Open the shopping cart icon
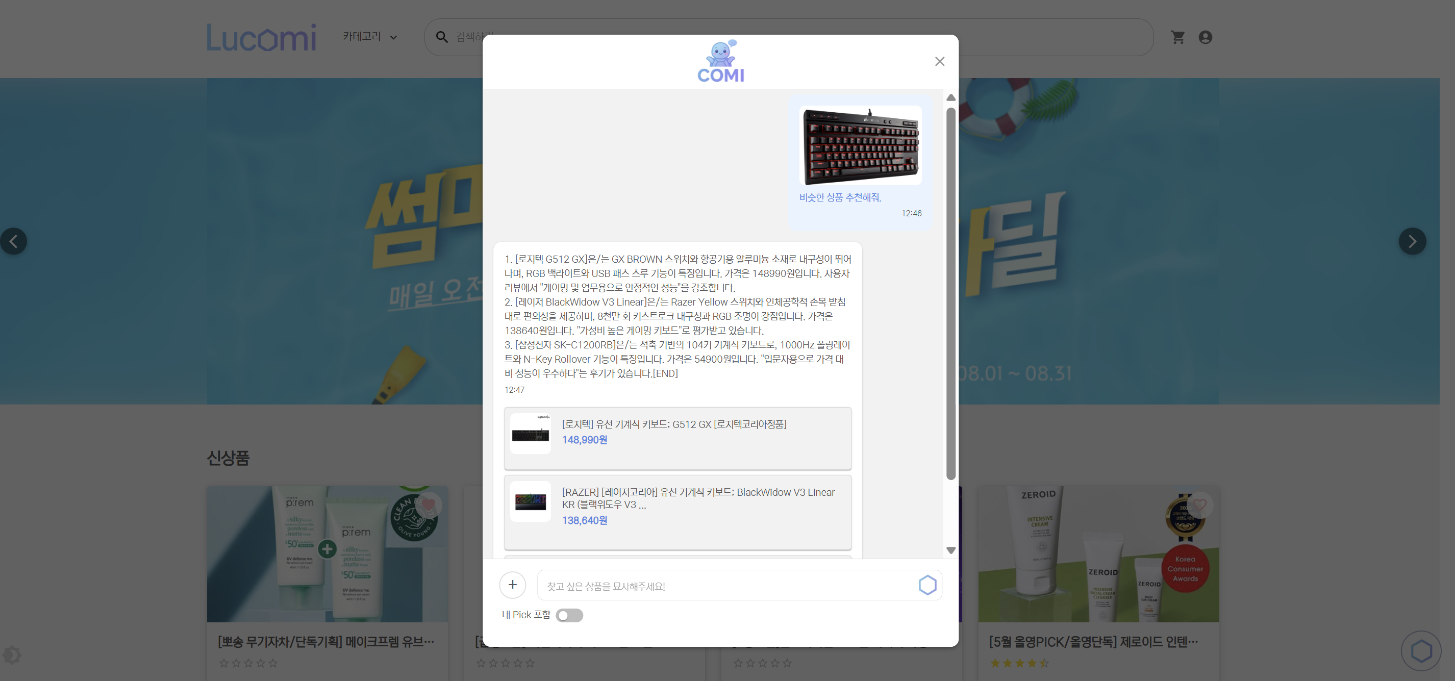The height and width of the screenshot is (681, 1455). pos(1177,37)
